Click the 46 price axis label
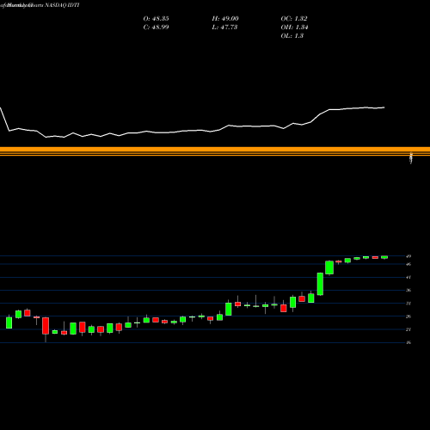 point(408,264)
